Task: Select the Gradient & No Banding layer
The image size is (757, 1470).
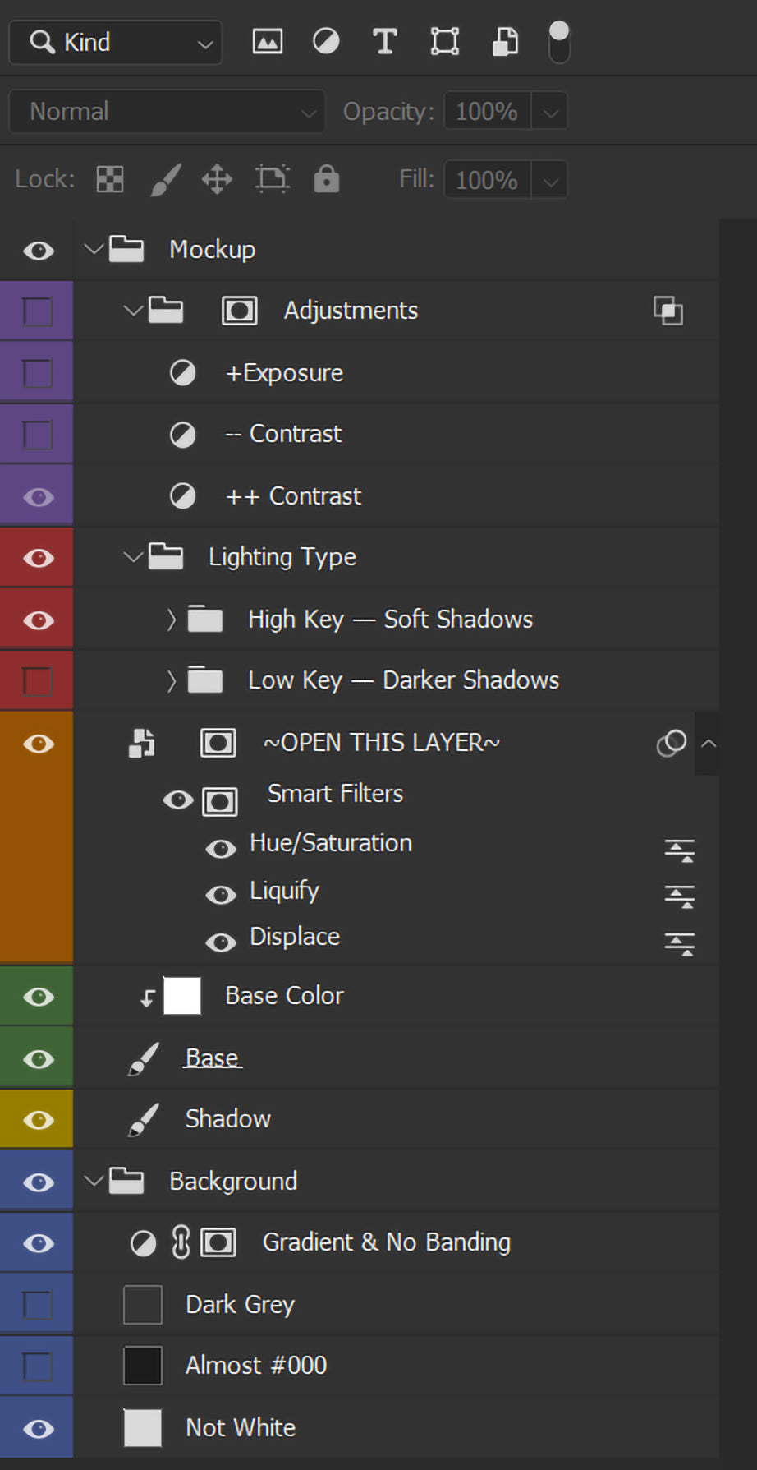Action: (x=386, y=1242)
